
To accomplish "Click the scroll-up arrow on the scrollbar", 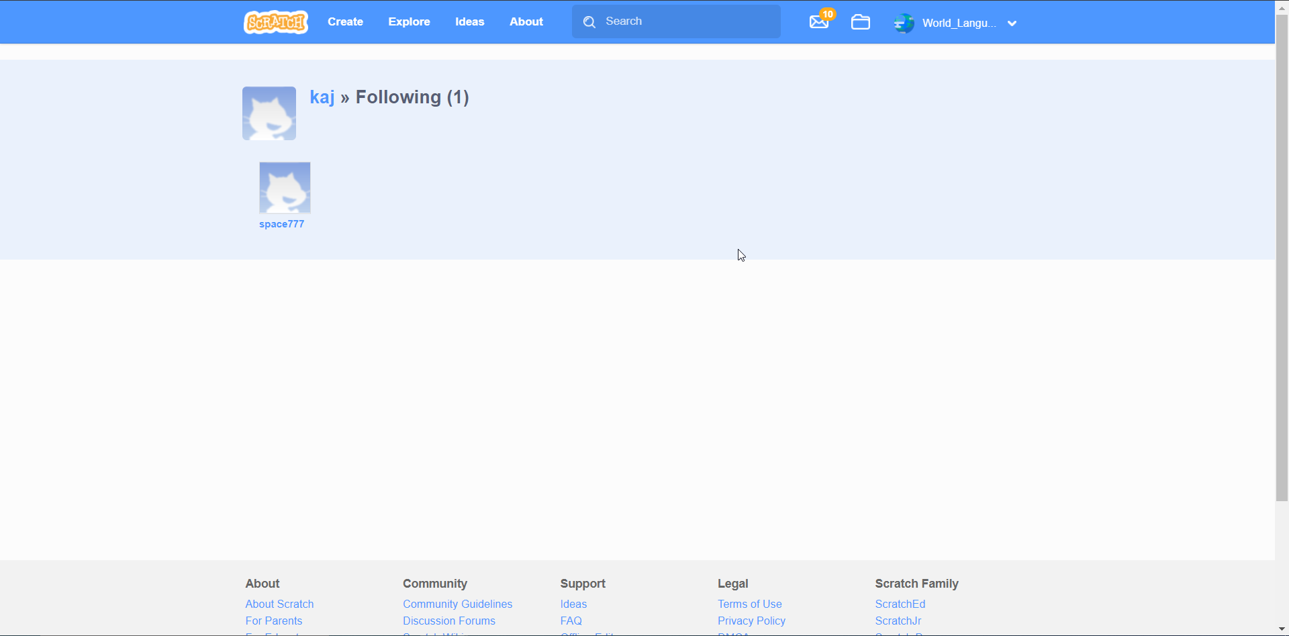I will 1281,7.
